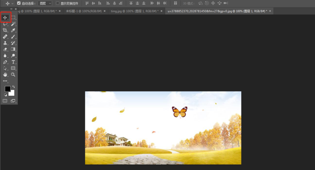Select the Pen tool
Viewport: 315px width, 170px height.
click(x=5, y=62)
